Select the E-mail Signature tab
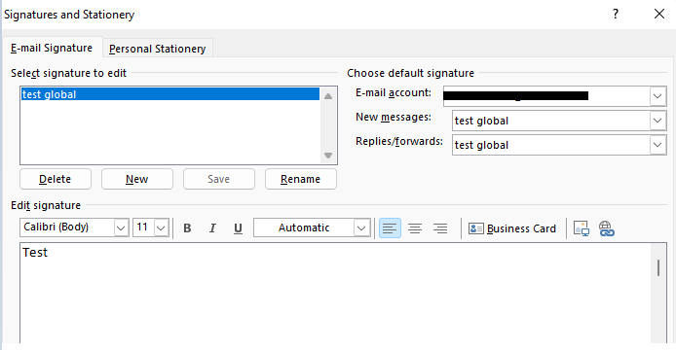This screenshot has width=676, height=350. (x=52, y=48)
